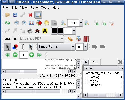Open the Edit menu
This screenshot has height=100, width=125.
pos(14,8)
